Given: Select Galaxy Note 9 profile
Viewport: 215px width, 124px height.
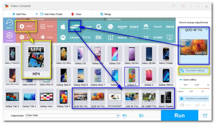Looking at the screenshot, I should pyautogui.click(x=63, y=77).
